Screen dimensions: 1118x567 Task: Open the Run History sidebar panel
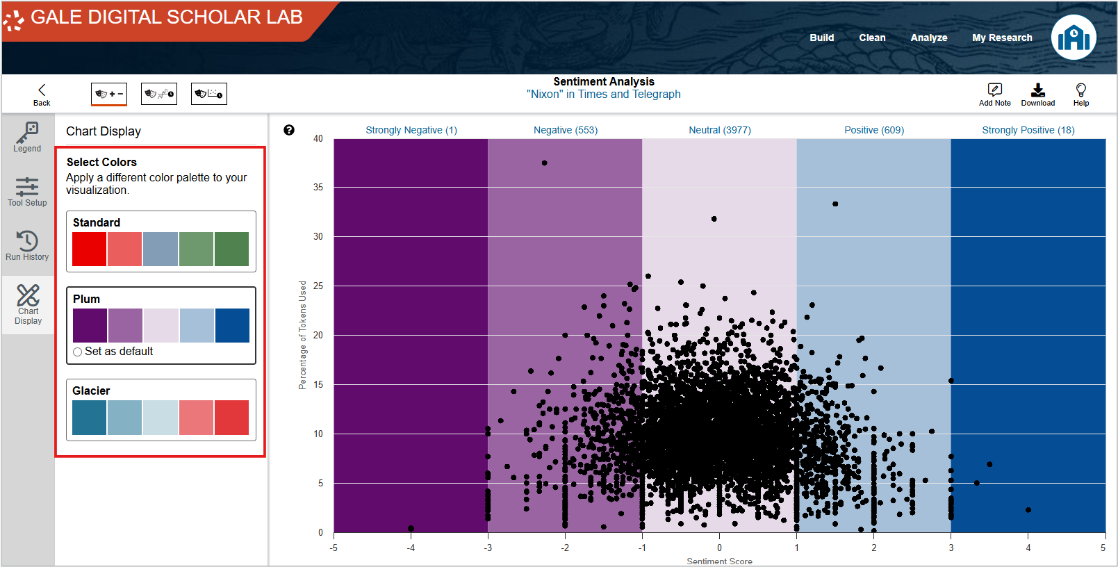pos(27,246)
